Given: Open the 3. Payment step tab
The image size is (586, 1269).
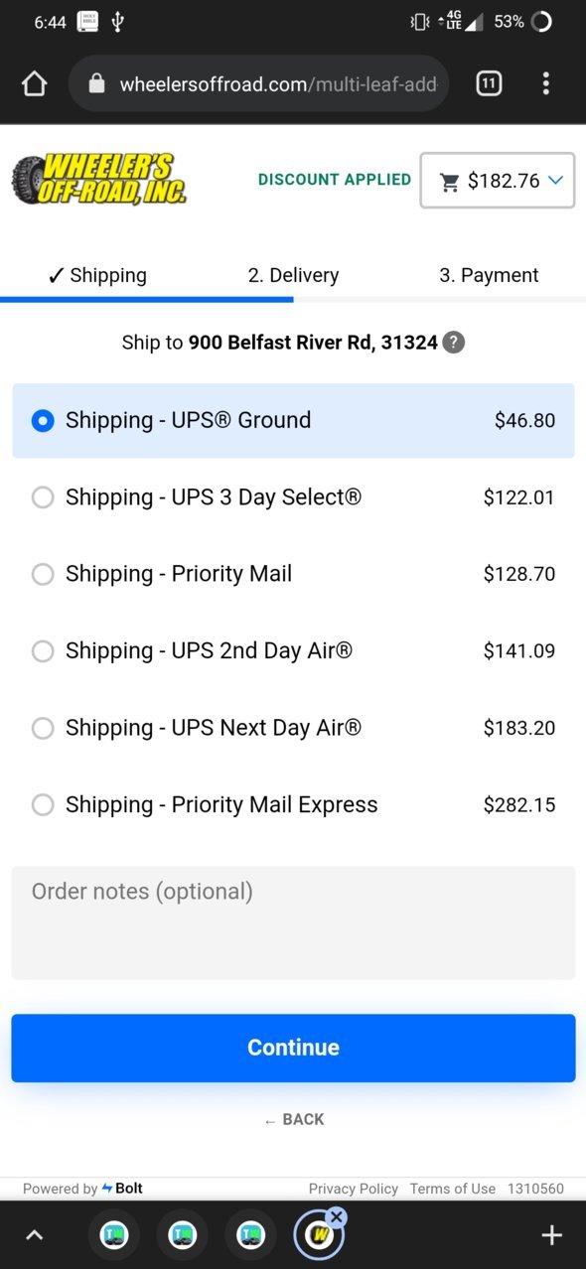Looking at the screenshot, I should pyautogui.click(x=489, y=275).
